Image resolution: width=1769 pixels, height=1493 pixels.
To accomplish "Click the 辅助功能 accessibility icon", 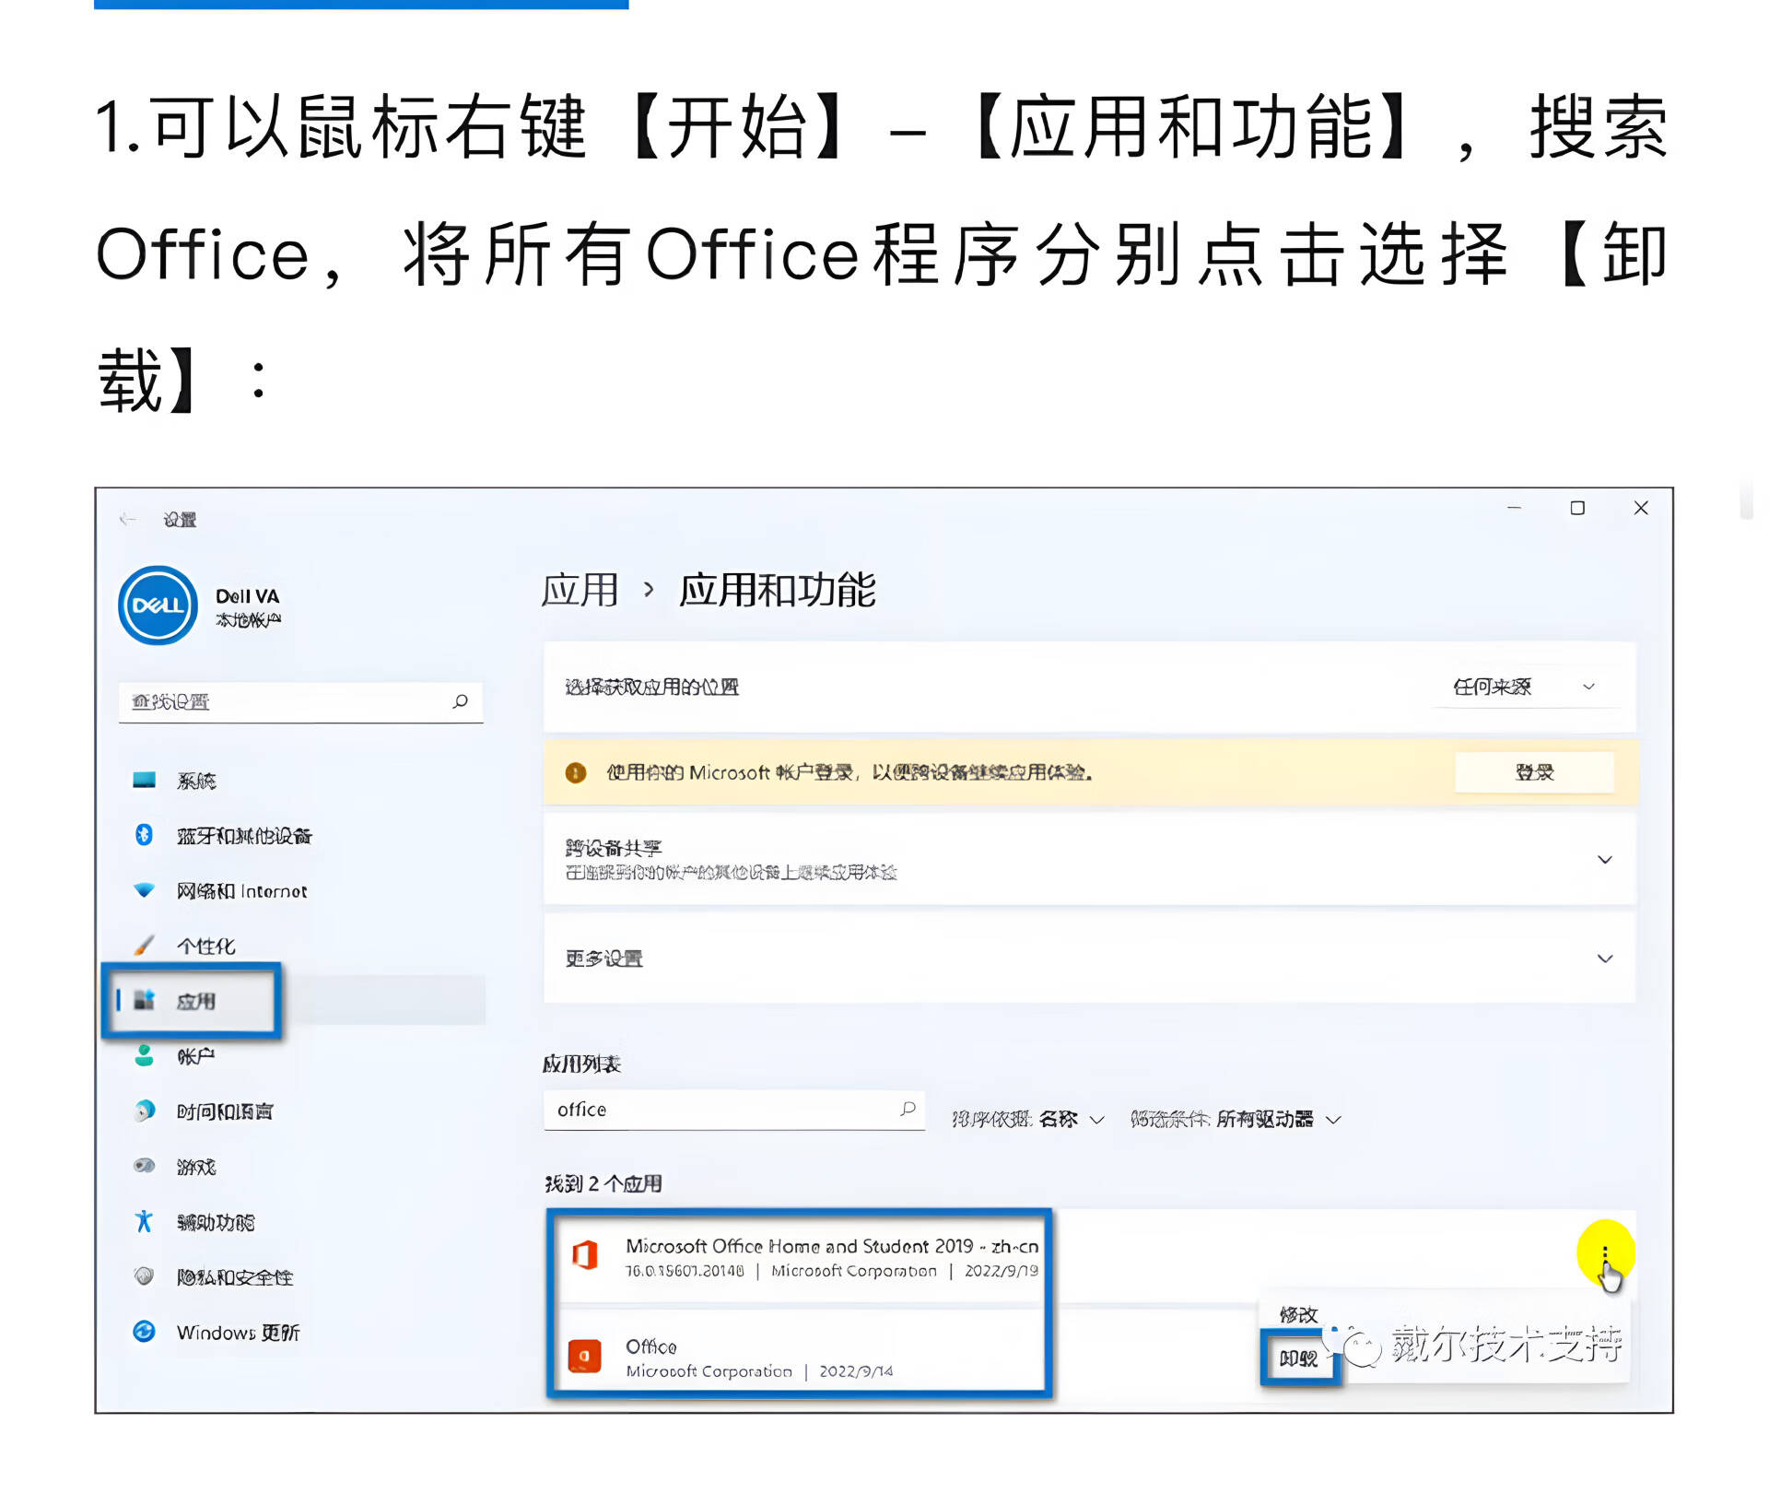I will pos(144,1221).
